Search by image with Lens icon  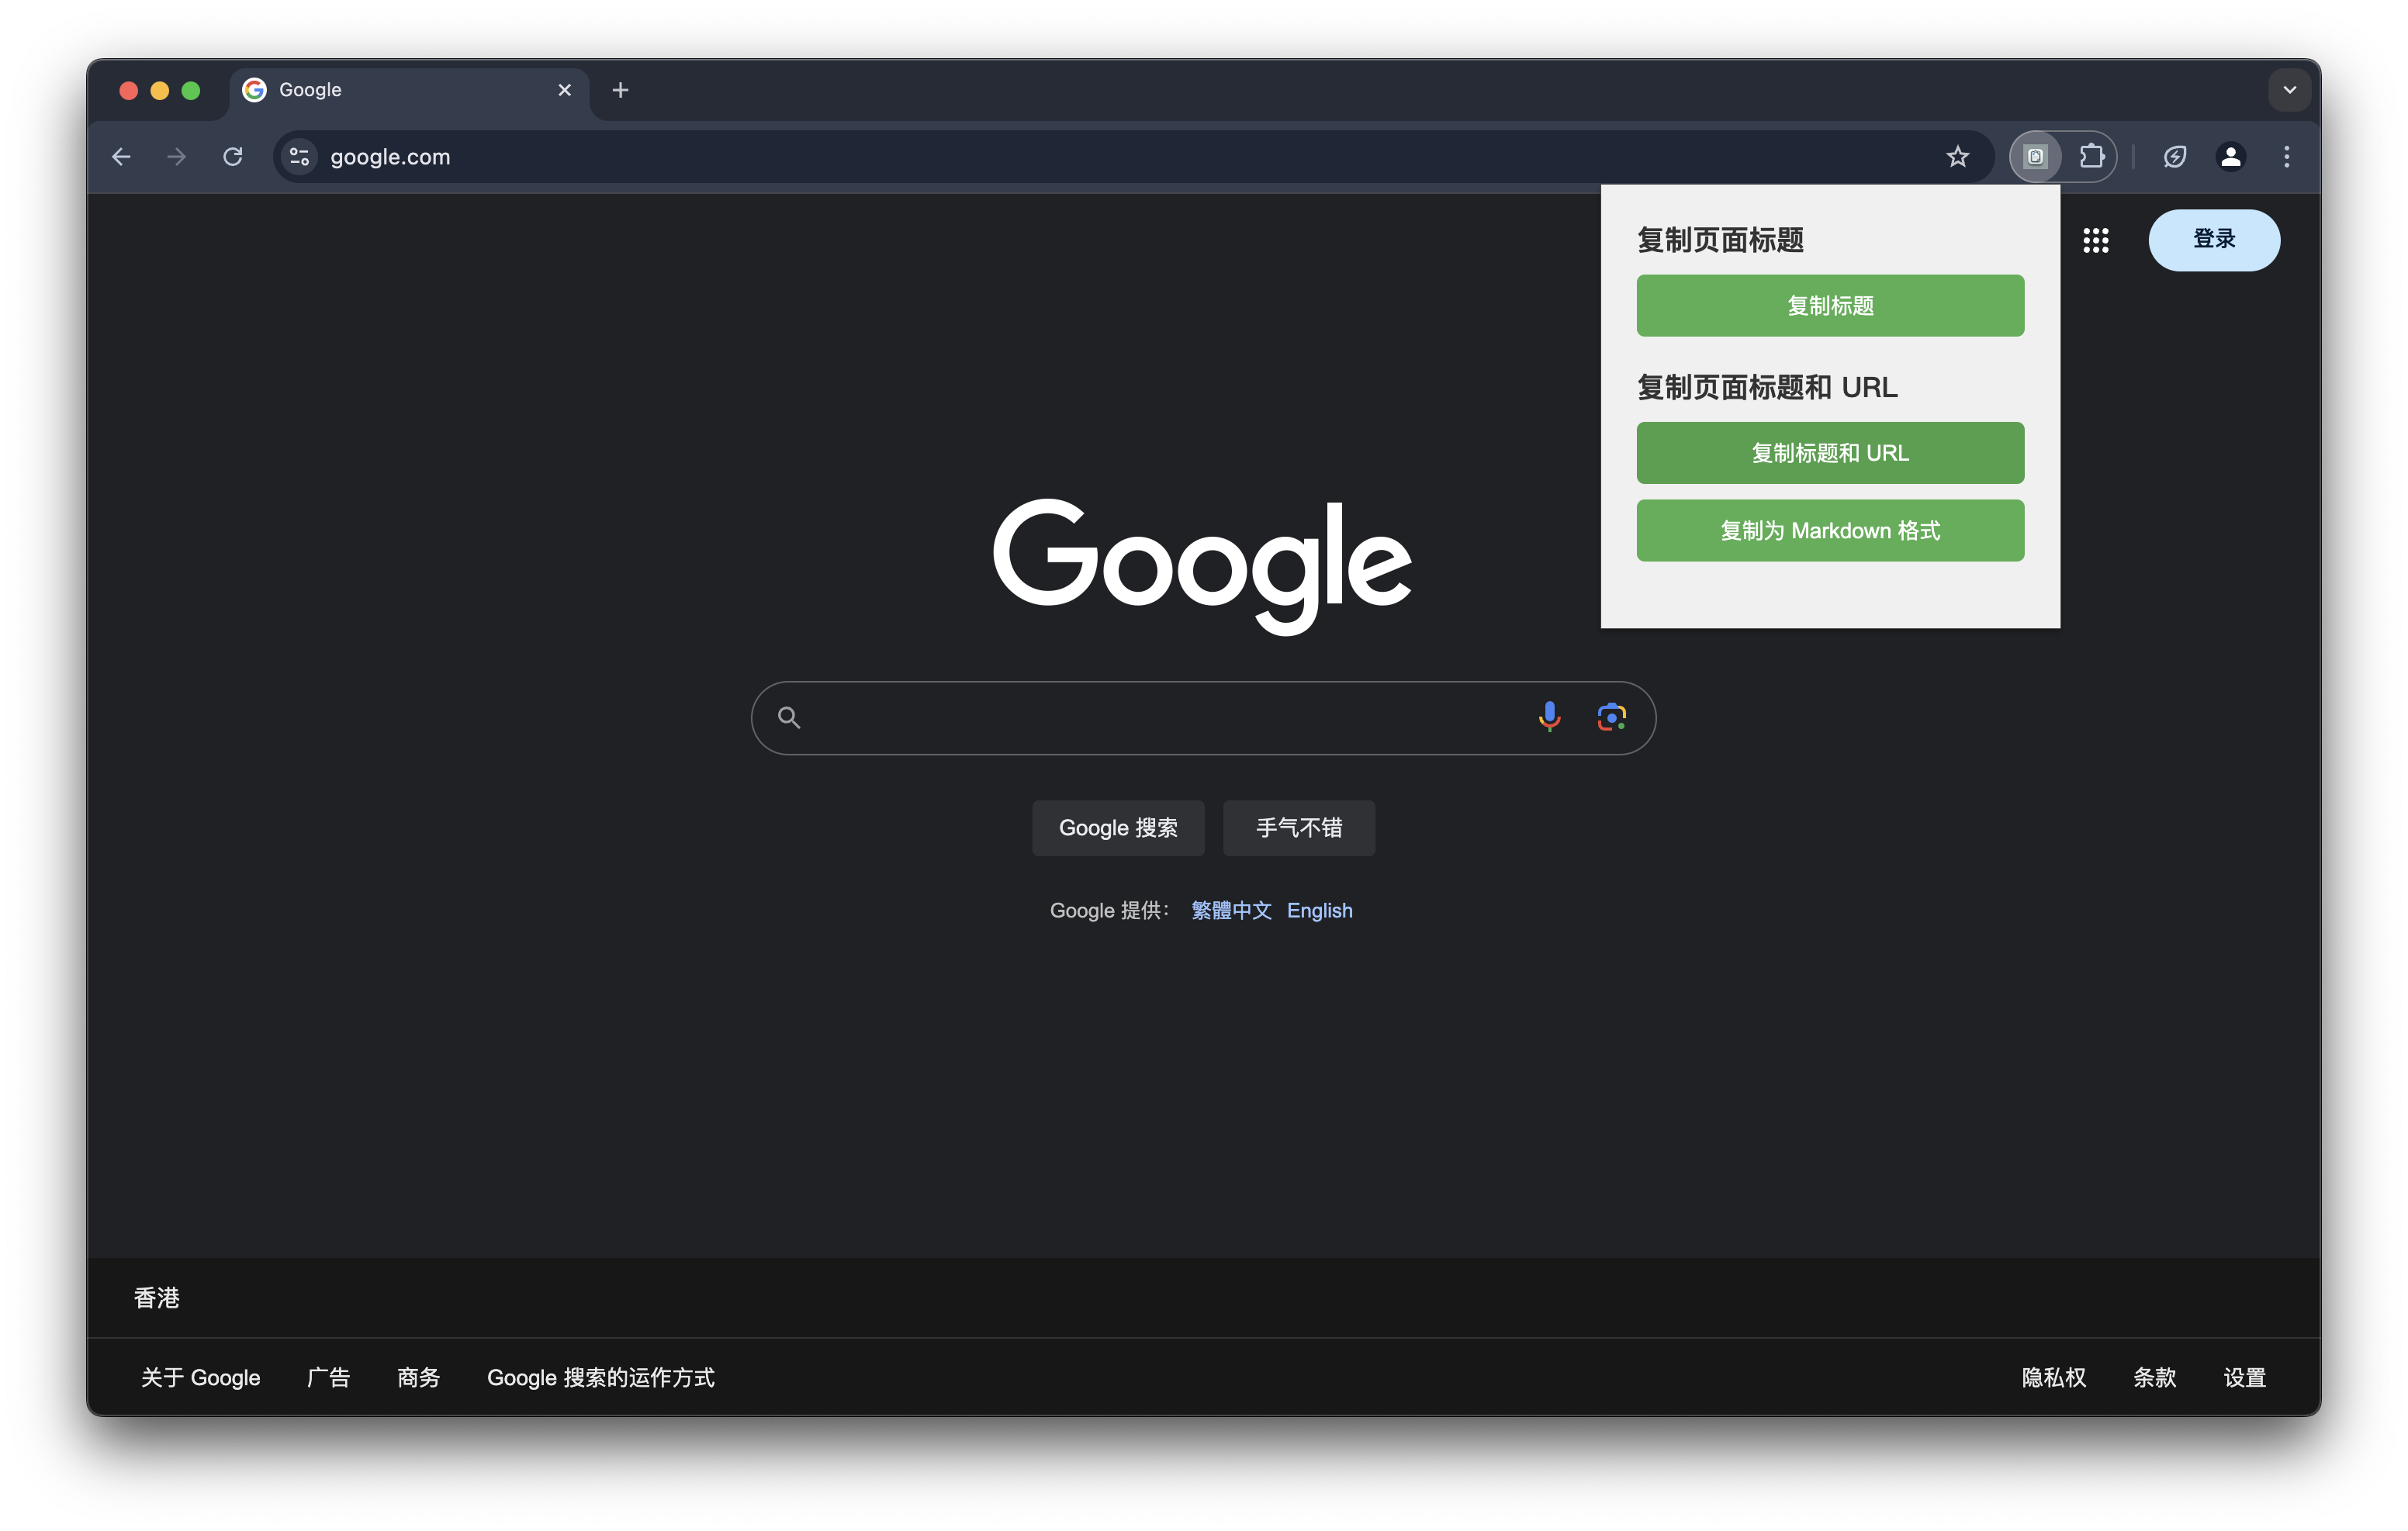(1611, 717)
